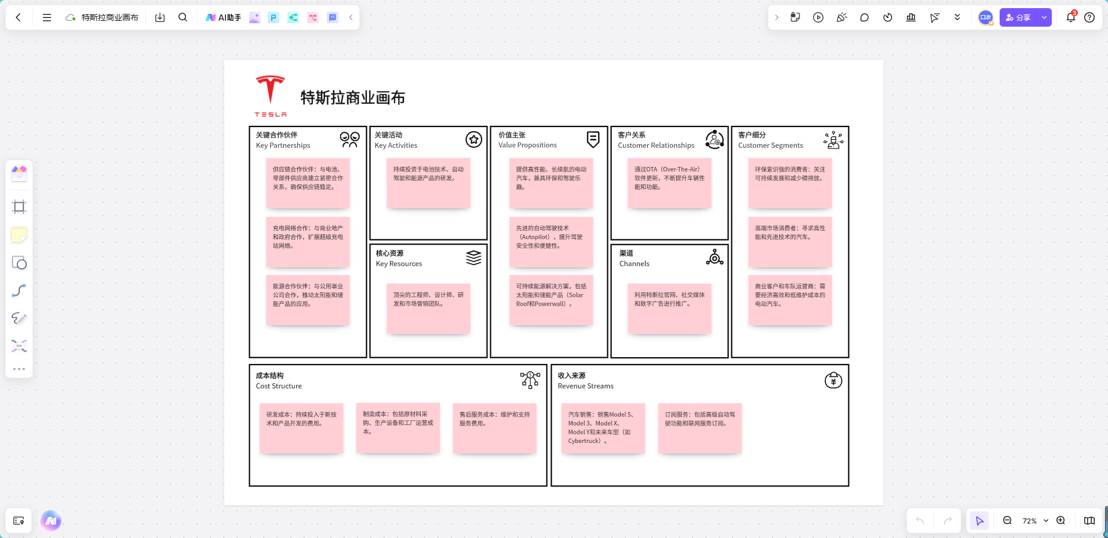Image resolution: width=1108 pixels, height=538 pixels.
Task: Select the 通过OTA sticky note
Action: pyautogui.click(x=669, y=183)
